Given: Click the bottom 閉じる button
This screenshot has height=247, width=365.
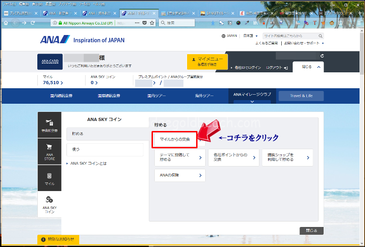Looking at the screenshot, I should [x=311, y=231].
